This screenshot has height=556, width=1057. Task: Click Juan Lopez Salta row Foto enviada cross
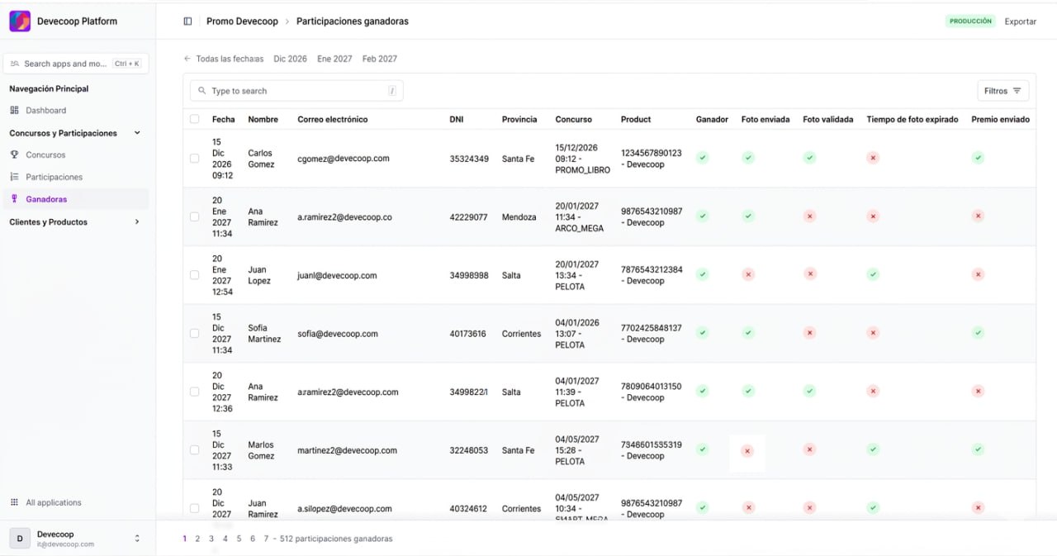click(x=748, y=274)
